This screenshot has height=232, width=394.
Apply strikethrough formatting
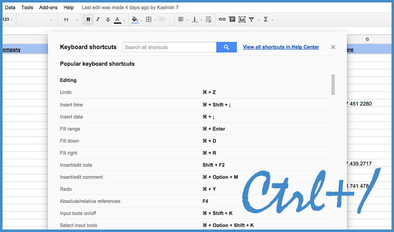pyautogui.click(x=108, y=20)
